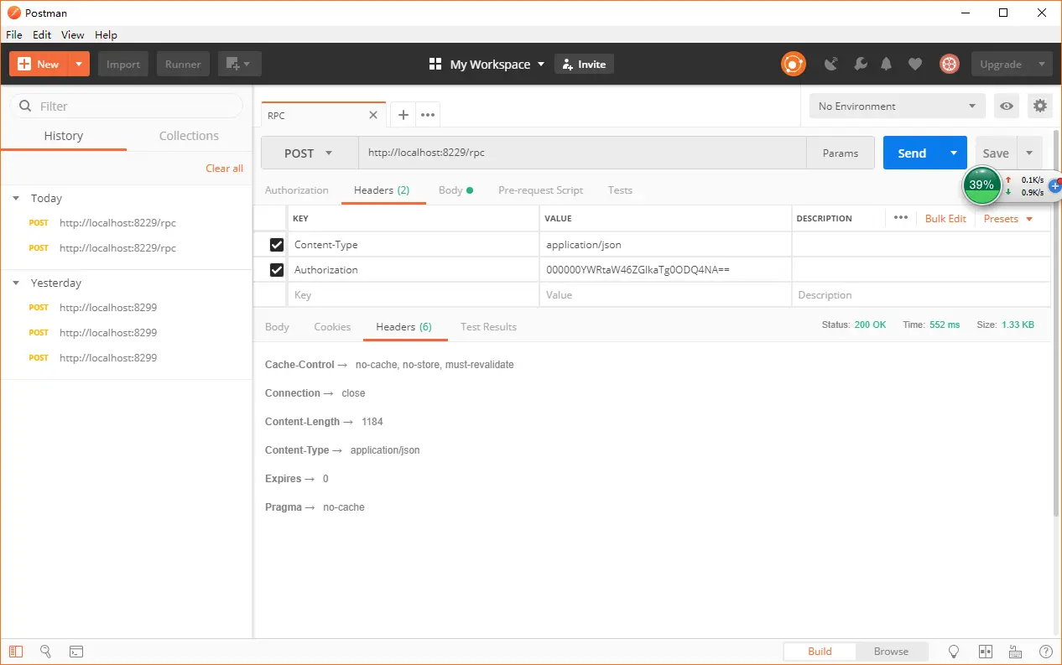Open a new tab with plus icon
The width and height of the screenshot is (1062, 665).
[403, 115]
